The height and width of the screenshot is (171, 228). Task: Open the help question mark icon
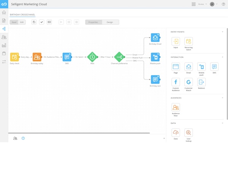pos(223,4)
